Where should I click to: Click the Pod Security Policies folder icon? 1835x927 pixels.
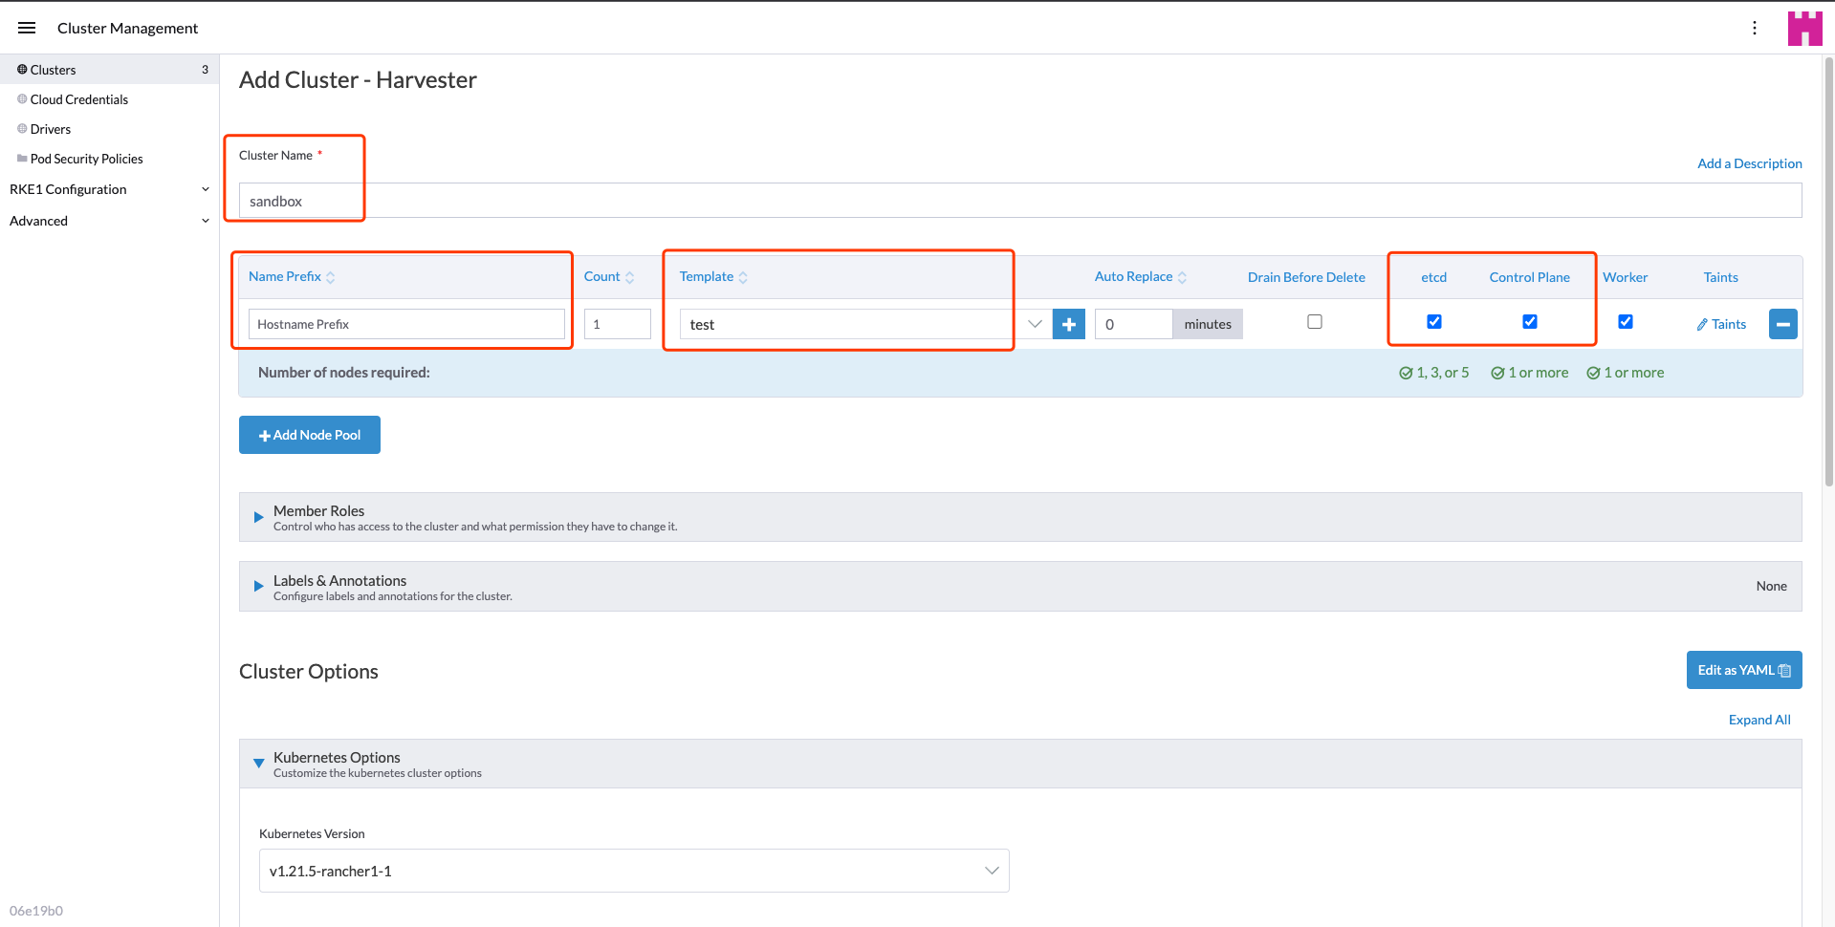20,158
